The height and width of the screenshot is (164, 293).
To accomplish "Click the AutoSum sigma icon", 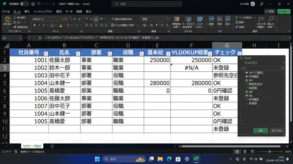I will point(237,18).
